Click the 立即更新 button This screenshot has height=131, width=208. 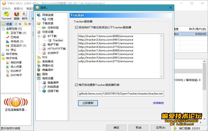point(88,103)
